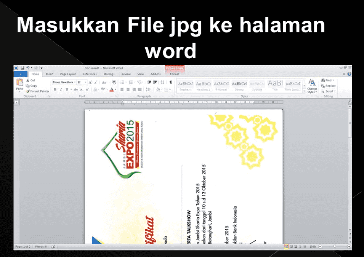Open the font size dropdown showing 12
Screen dimensions: 364x257
click(85, 82)
